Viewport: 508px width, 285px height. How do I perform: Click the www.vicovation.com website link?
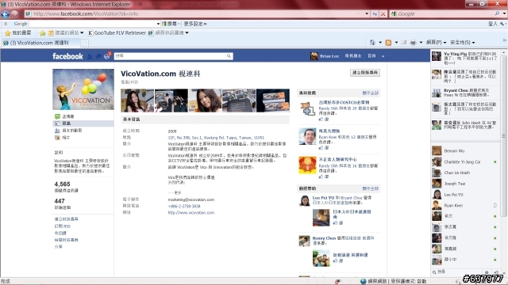[191, 213]
